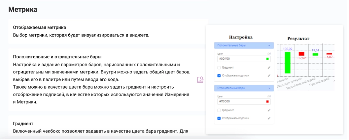Edit gradient pencil icon for positive bars
349x140 pixels.
click(x=269, y=68)
